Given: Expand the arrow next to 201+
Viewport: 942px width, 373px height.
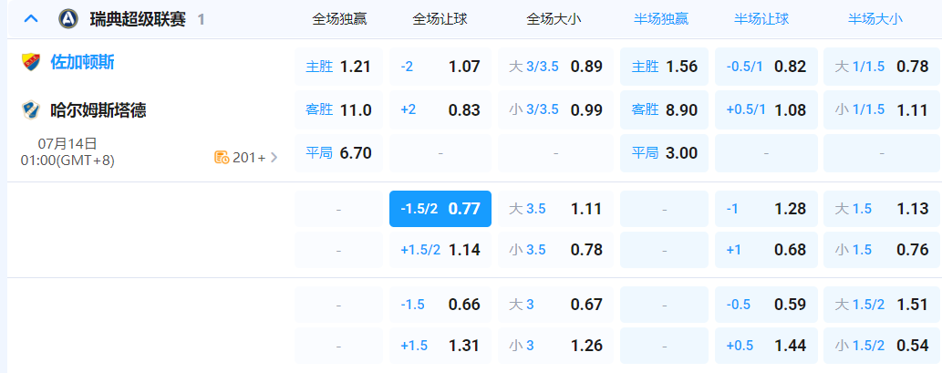Looking at the screenshot, I should (274, 158).
